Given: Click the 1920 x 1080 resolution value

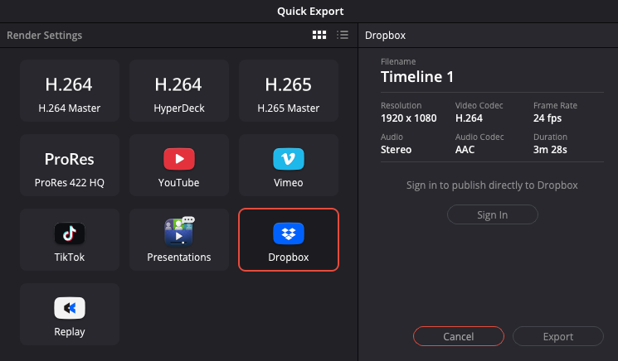Looking at the screenshot, I should tap(409, 118).
